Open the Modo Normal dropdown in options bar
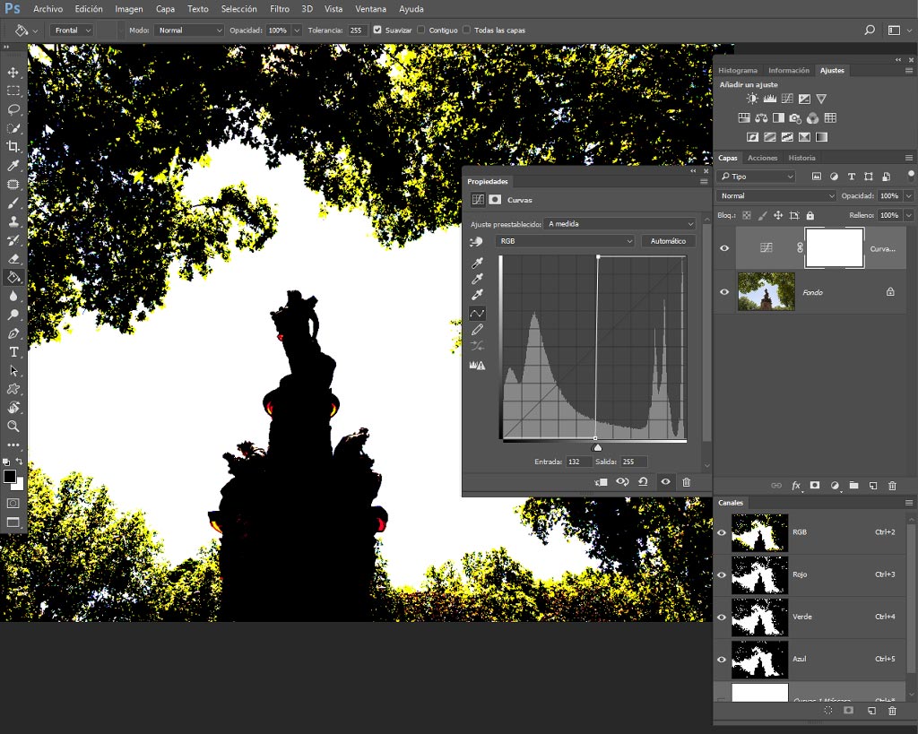This screenshot has width=918, height=734. click(x=188, y=30)
